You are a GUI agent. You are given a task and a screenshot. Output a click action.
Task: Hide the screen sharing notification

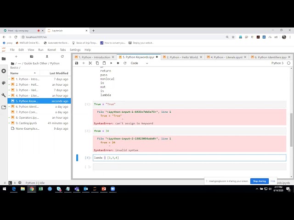[273, 181]
